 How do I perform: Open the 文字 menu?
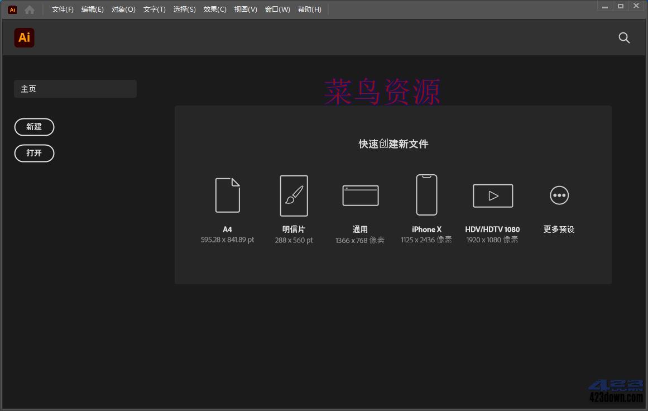(x=155, y=9)
